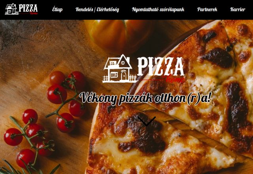Image resolution: width=253 pixels, height=174 pixels.
Task: Click the large white house icon in hero
Action: (x=120, y=68)
